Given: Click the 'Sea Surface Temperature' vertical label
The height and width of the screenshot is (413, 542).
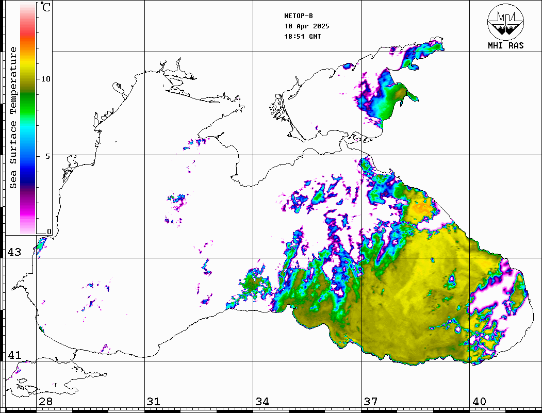Looking at the screenshot, I should pyautogui.click(x=13, y=118).
